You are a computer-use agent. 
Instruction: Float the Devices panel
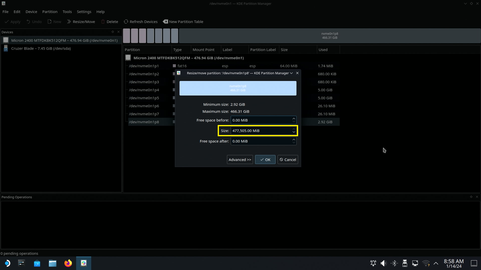click(x=113, y=32)
